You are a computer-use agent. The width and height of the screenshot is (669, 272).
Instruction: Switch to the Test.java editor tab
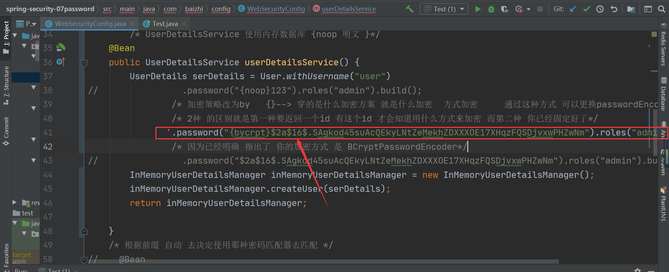(x=165, y=24)
